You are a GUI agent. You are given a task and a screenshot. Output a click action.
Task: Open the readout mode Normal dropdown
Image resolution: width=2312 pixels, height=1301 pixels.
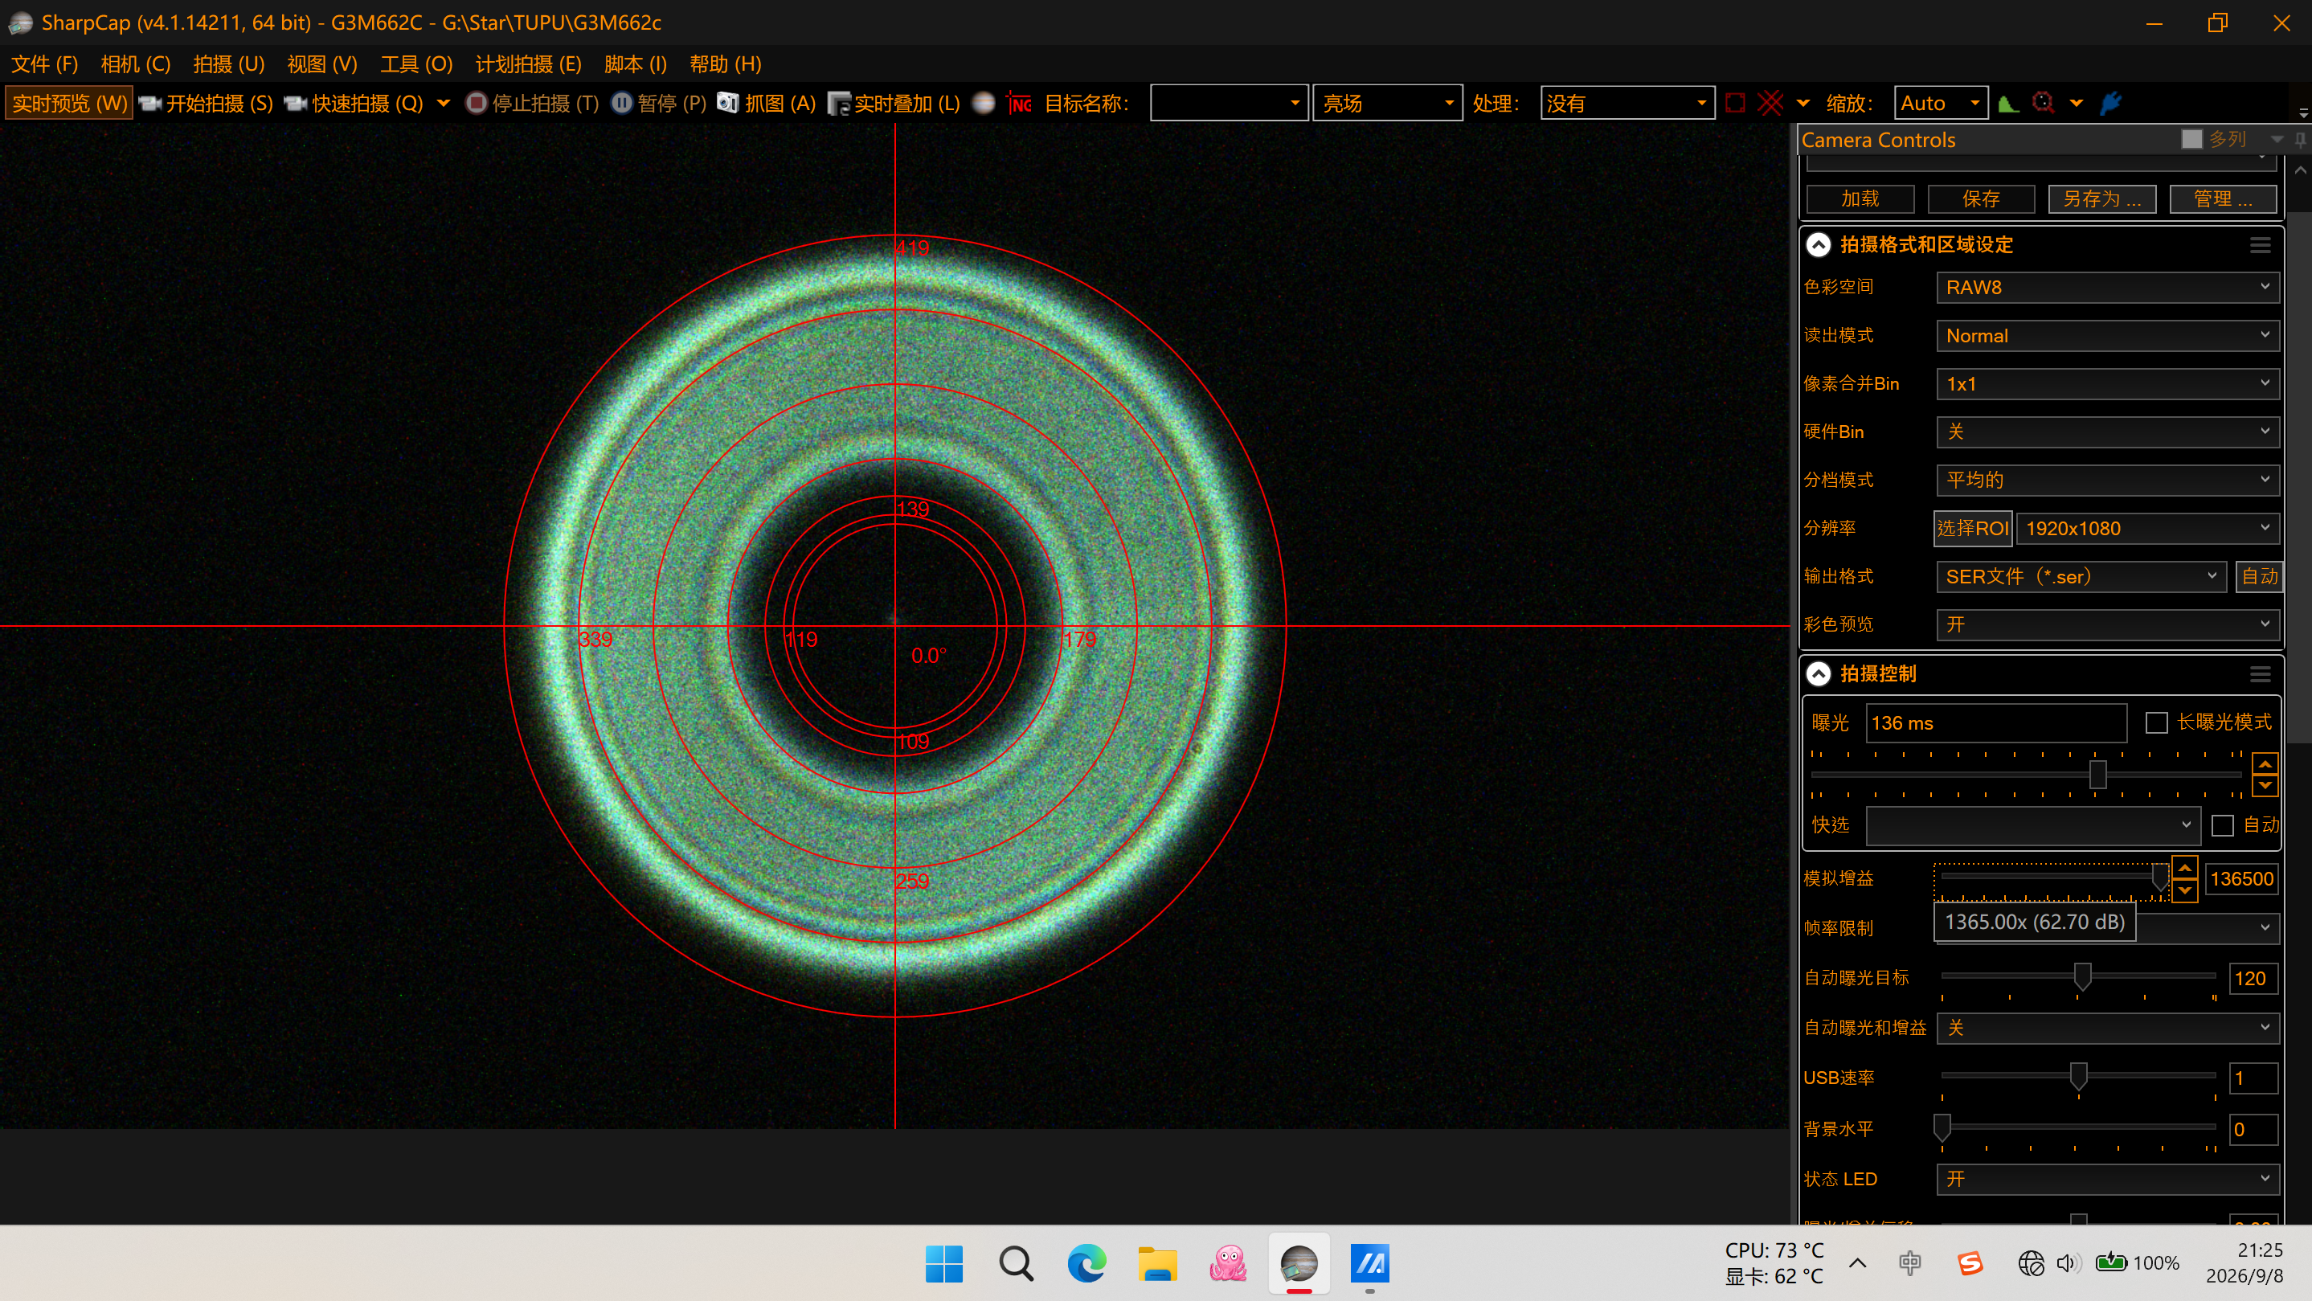(x=2107, y=336)
